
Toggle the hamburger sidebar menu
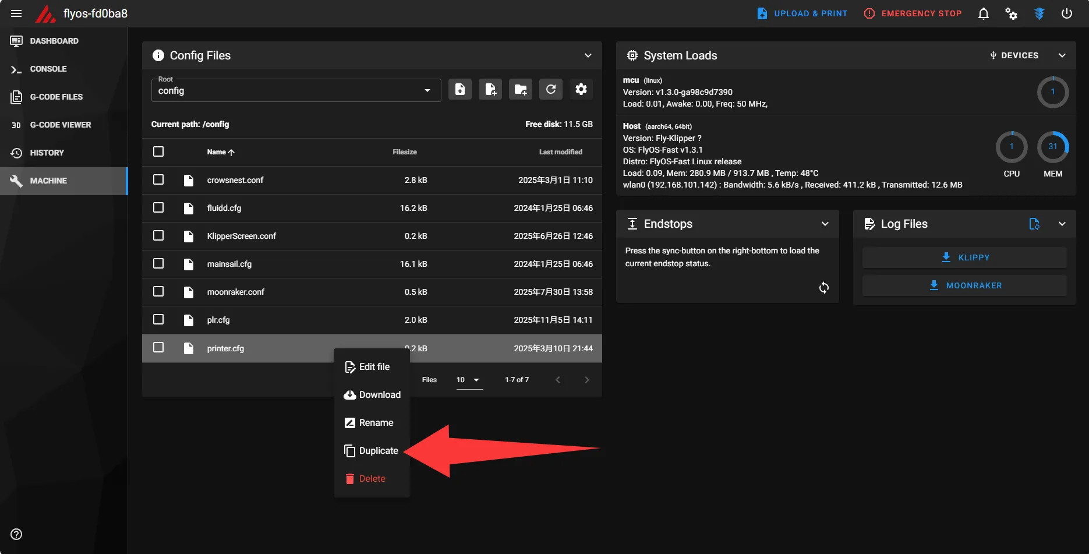[x=16, y=13]
